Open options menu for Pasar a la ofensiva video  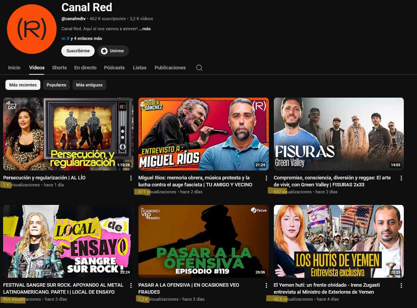(x=266, y=286)
